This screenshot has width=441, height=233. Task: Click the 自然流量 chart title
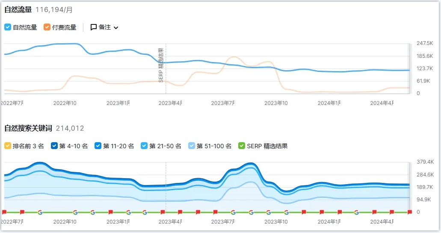(19, 9)
